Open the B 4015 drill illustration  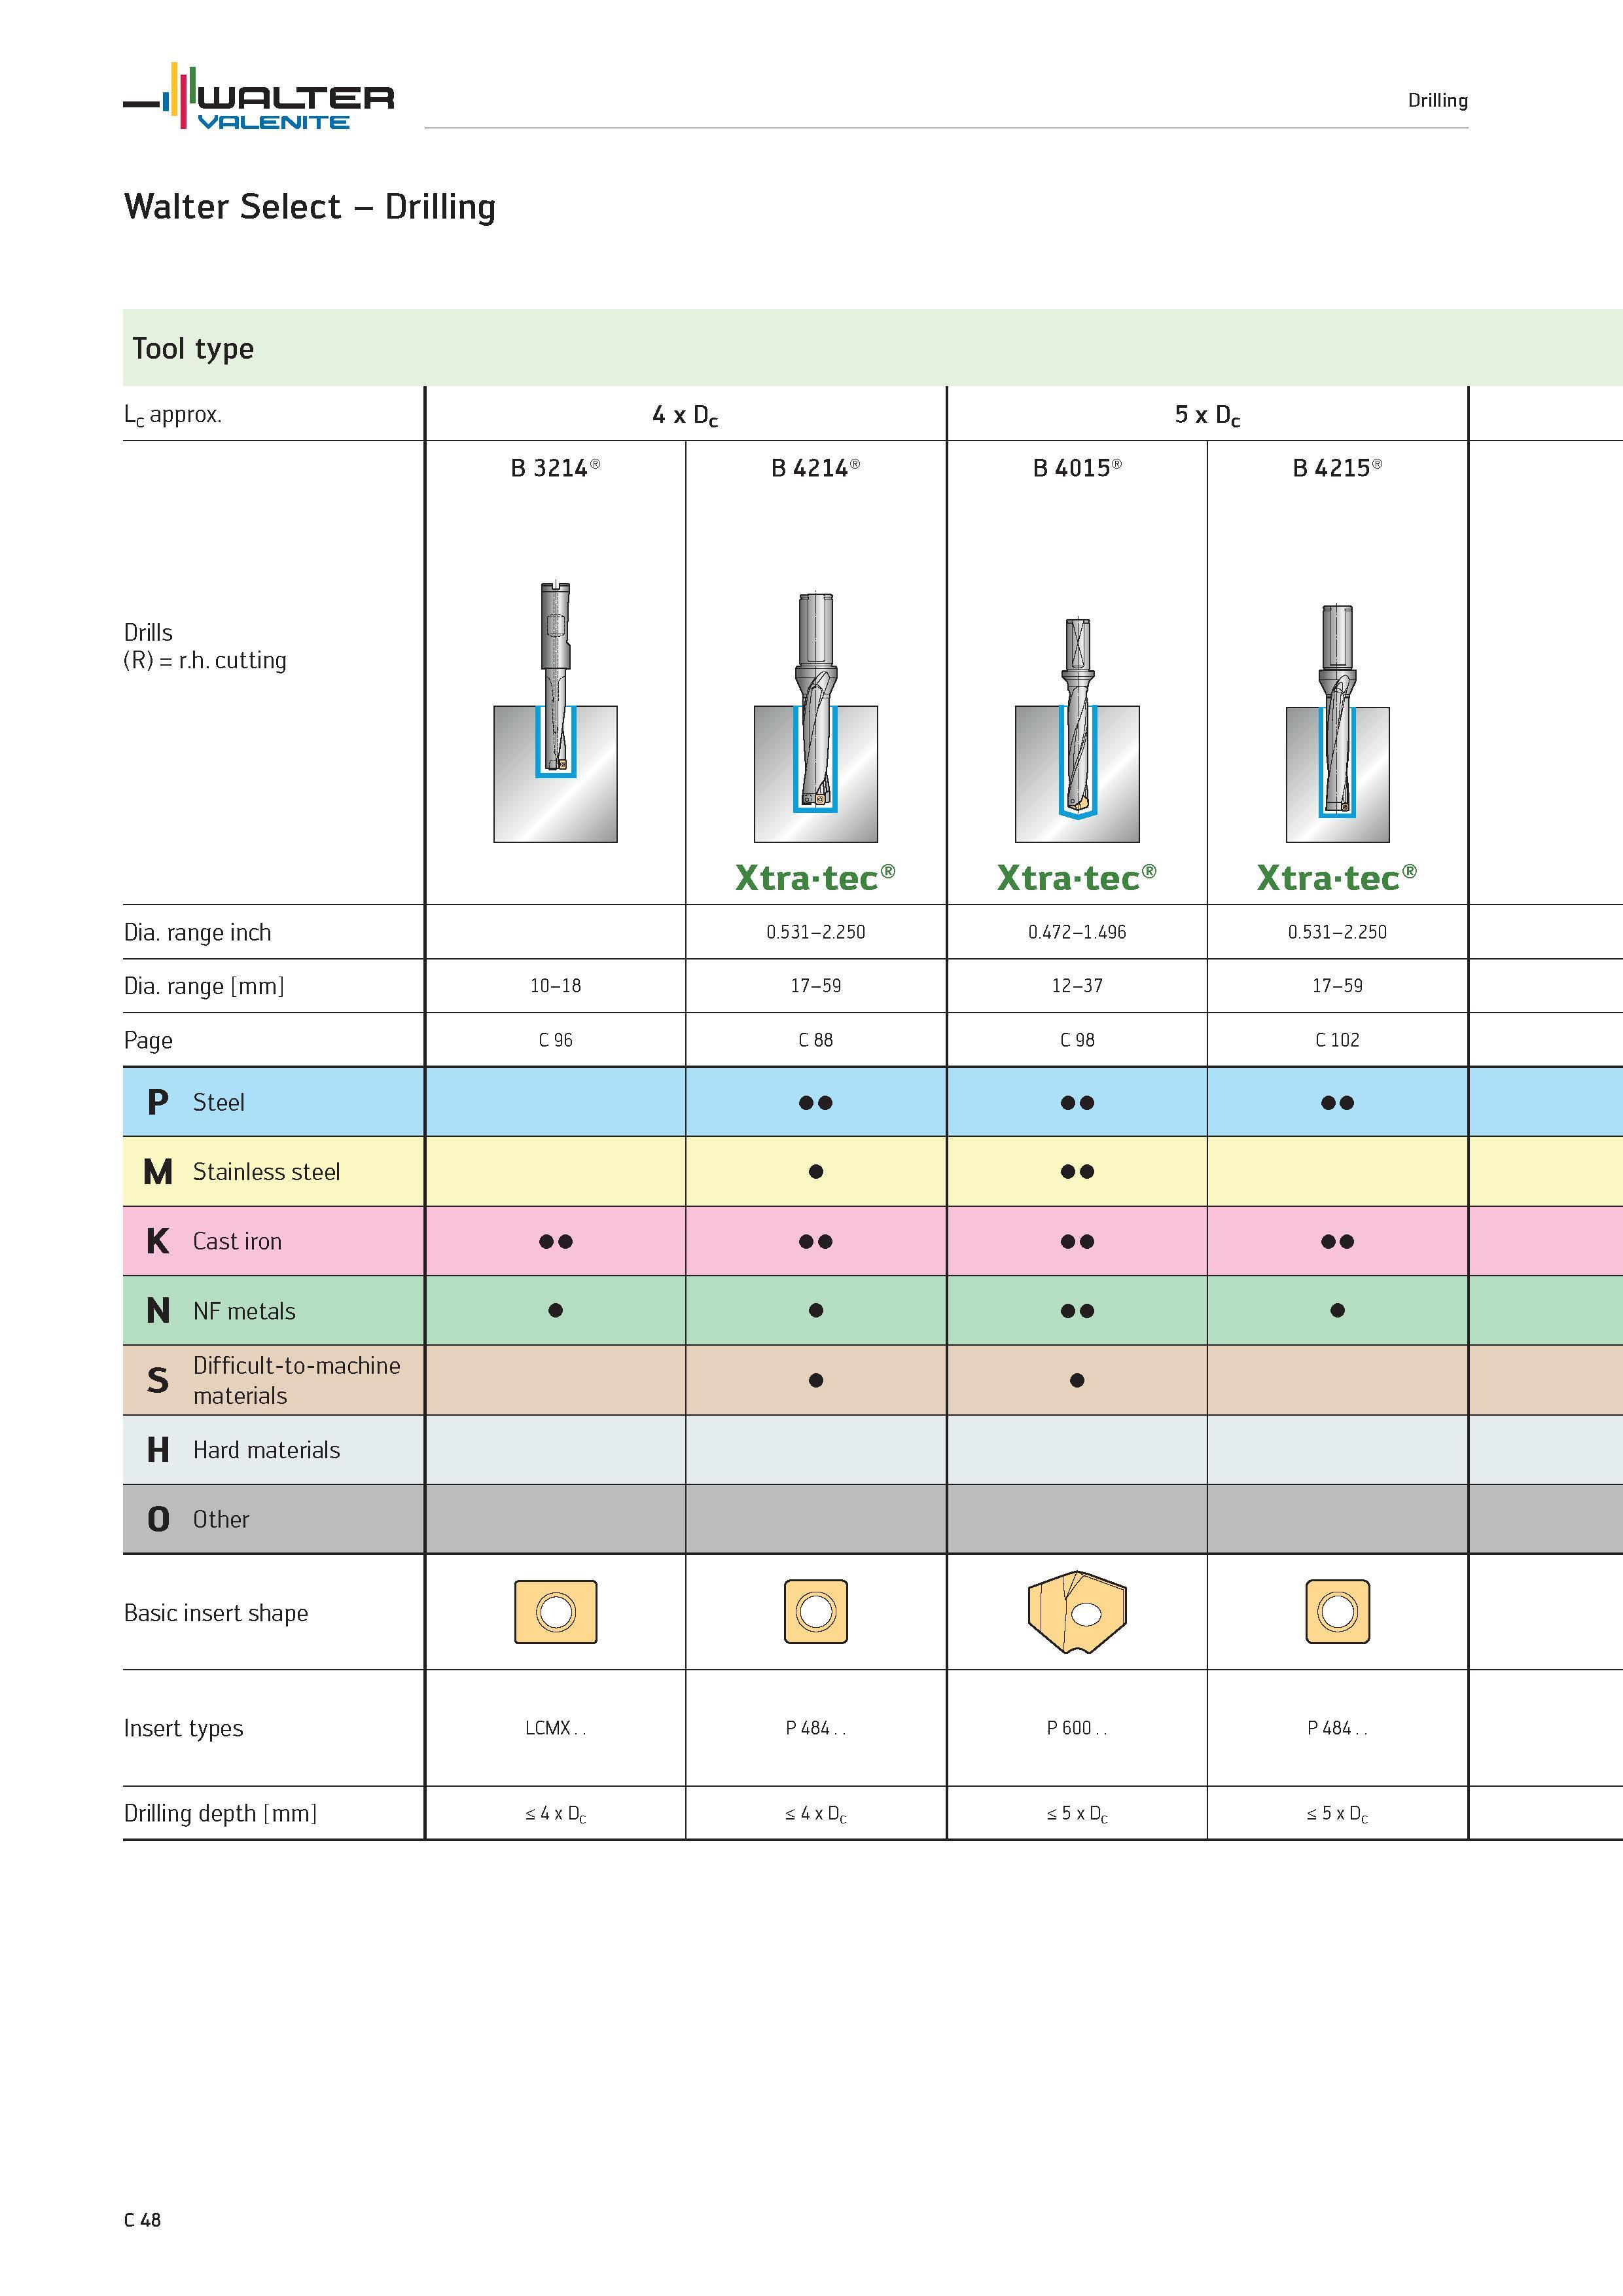tap(1077, 729)
